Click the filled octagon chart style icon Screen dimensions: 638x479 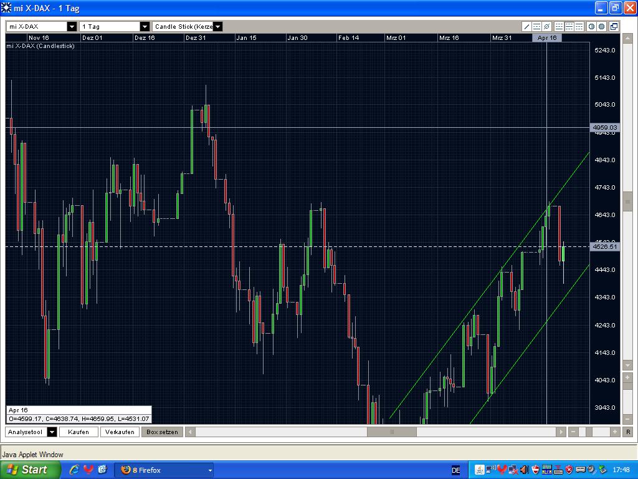pyautogui.click(x=601, y=26)
